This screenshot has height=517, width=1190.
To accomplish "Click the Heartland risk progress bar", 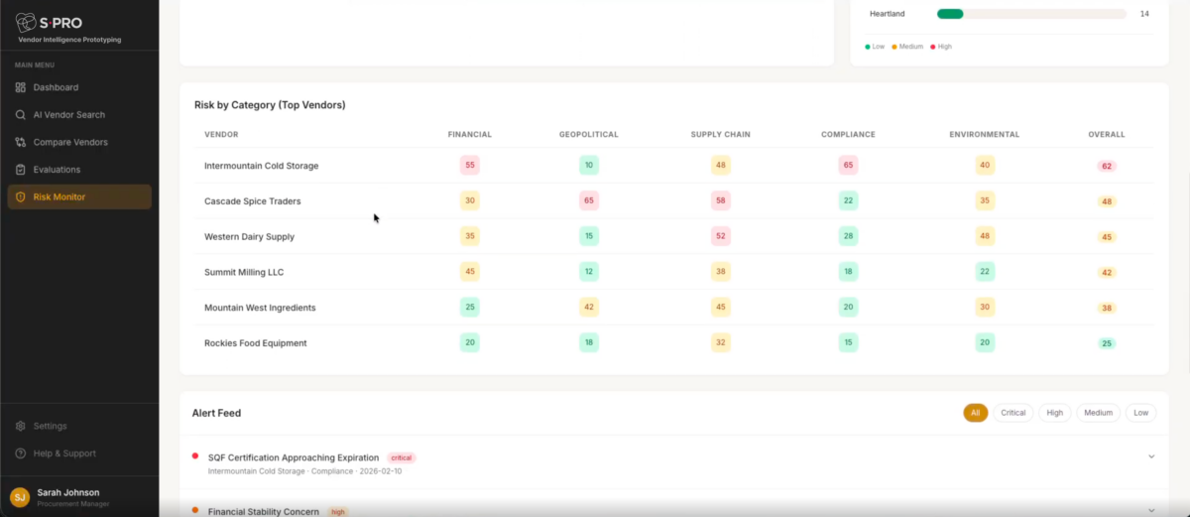I will pos(1031,14).
